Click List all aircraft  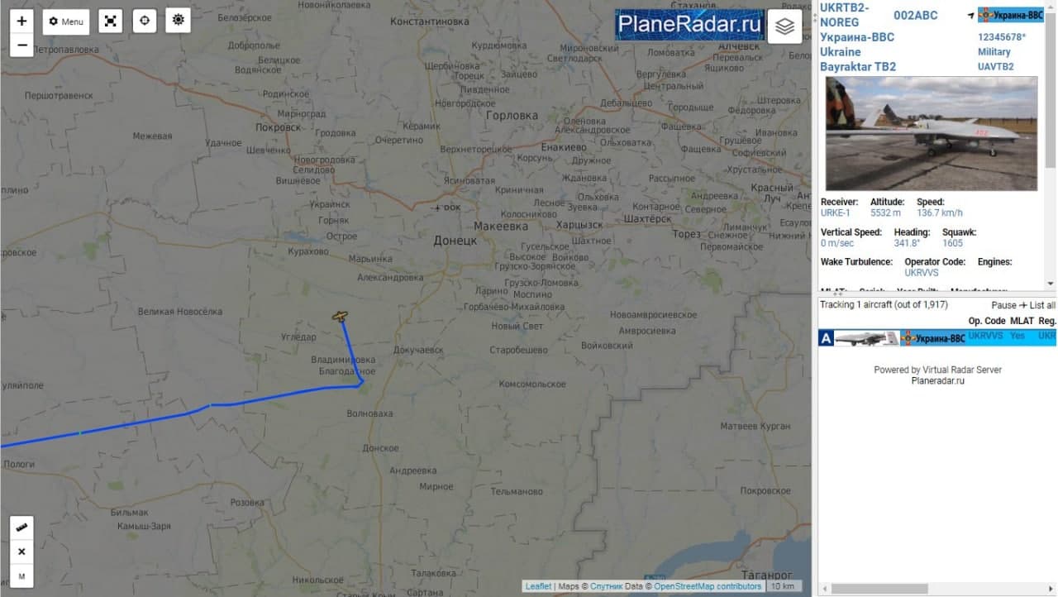point(1041,305)
